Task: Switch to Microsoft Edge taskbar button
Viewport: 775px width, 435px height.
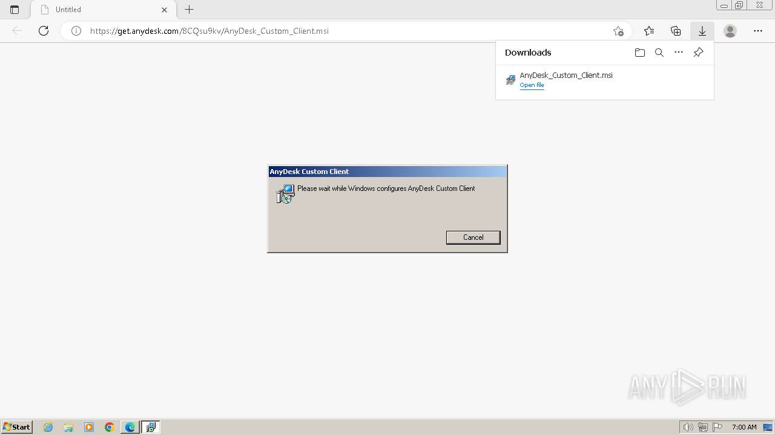Action: (x=130, y=427)
